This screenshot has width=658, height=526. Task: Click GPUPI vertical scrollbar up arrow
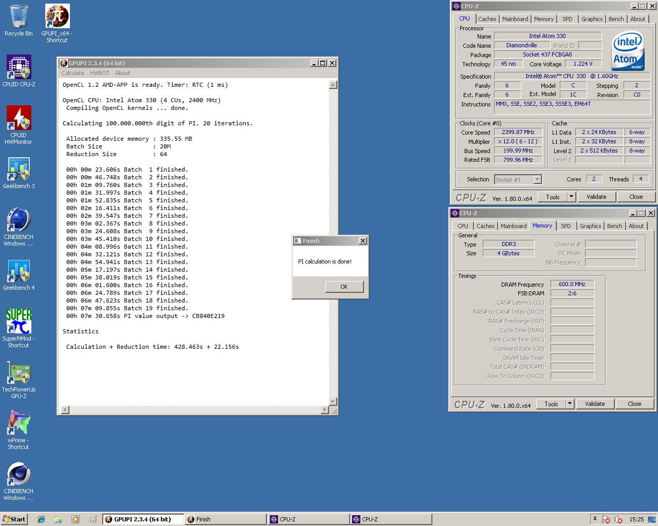coord(333,85)
